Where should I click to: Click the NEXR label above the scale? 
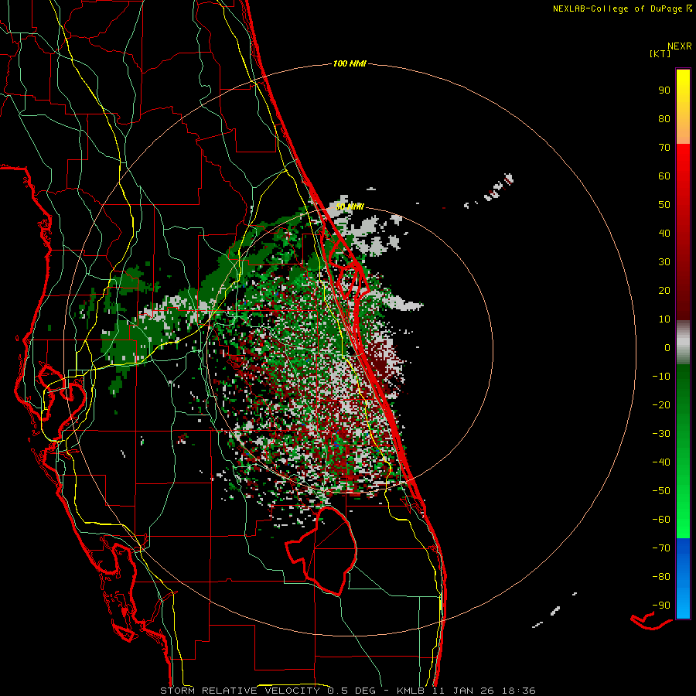(x=680, y=46)
